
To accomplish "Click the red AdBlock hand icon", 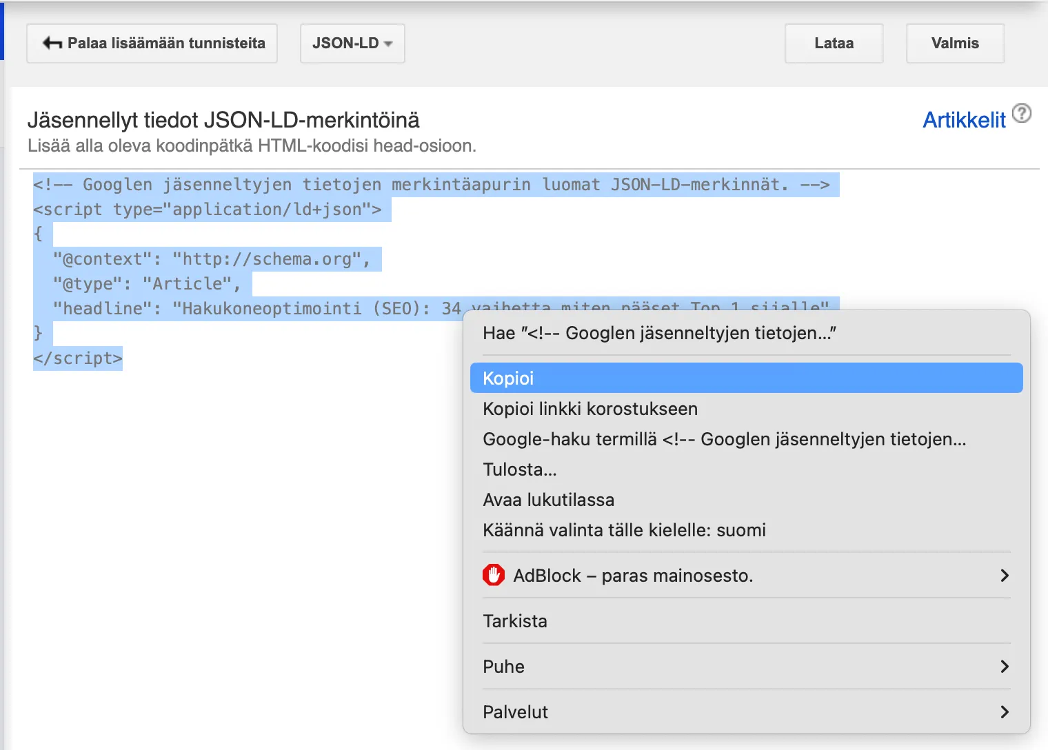I will pos(494,575).
